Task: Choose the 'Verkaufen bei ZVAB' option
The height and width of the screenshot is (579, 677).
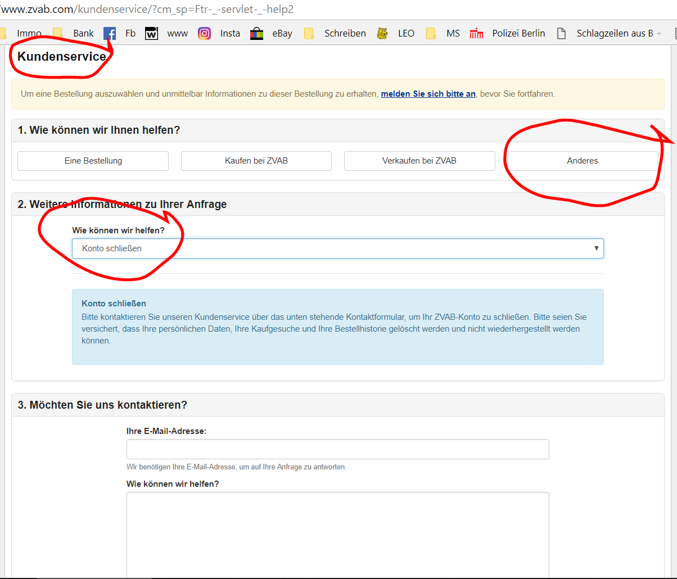Action: tap(419, 161)
